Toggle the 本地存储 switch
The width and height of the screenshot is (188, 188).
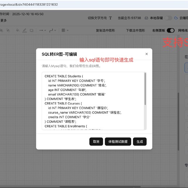[168, 18]
